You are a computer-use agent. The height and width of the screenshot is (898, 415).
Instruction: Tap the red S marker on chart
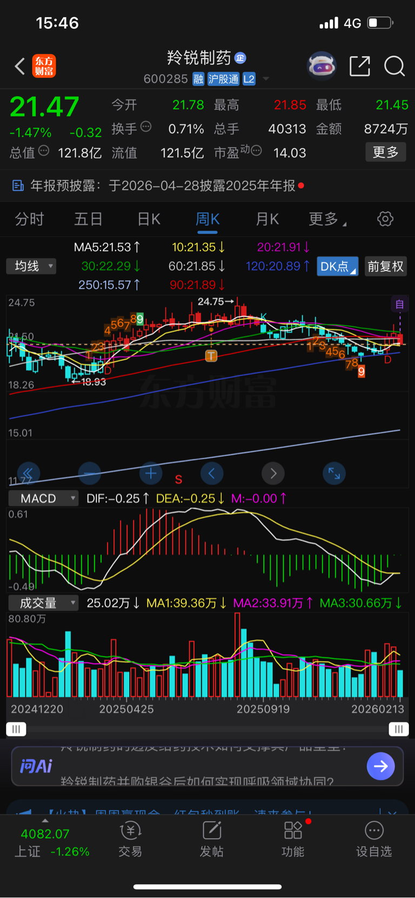coord(178,479)
